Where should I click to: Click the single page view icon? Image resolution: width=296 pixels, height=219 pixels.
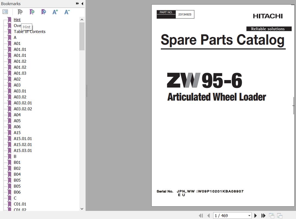[271, 215]
